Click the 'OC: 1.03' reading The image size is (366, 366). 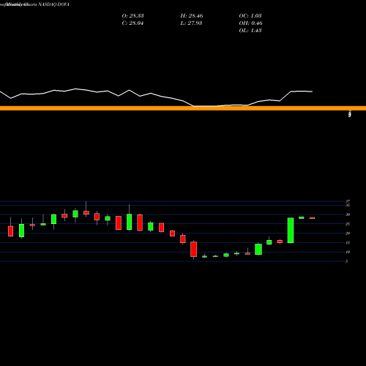point(250,16)
